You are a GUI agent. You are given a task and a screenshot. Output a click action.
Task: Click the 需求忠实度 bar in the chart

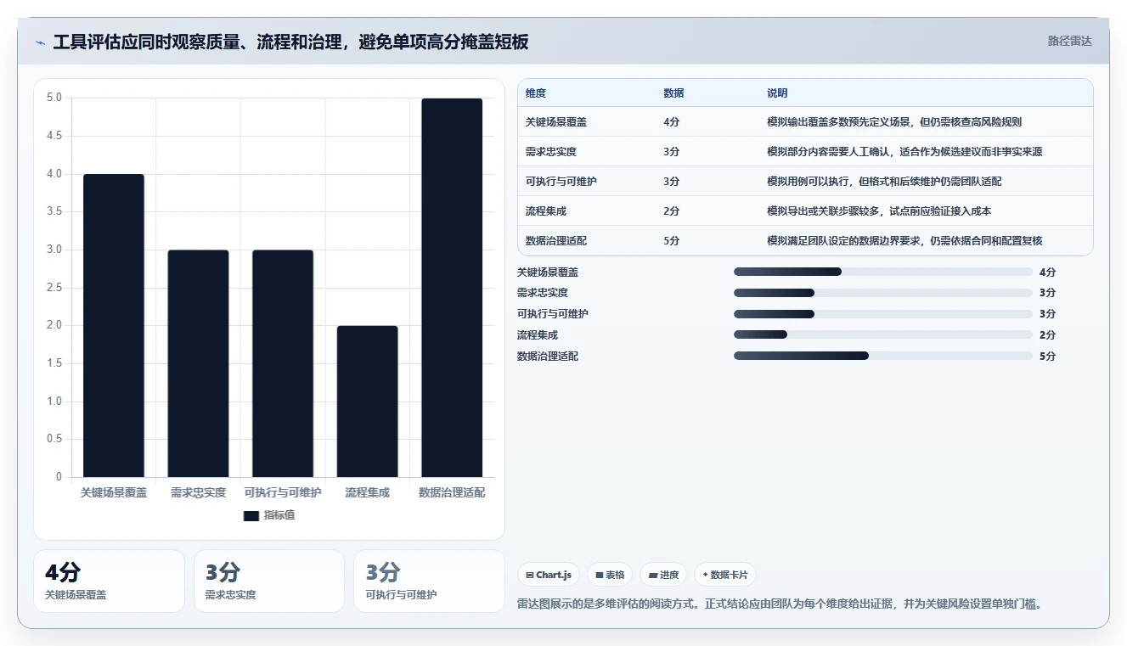198,363
